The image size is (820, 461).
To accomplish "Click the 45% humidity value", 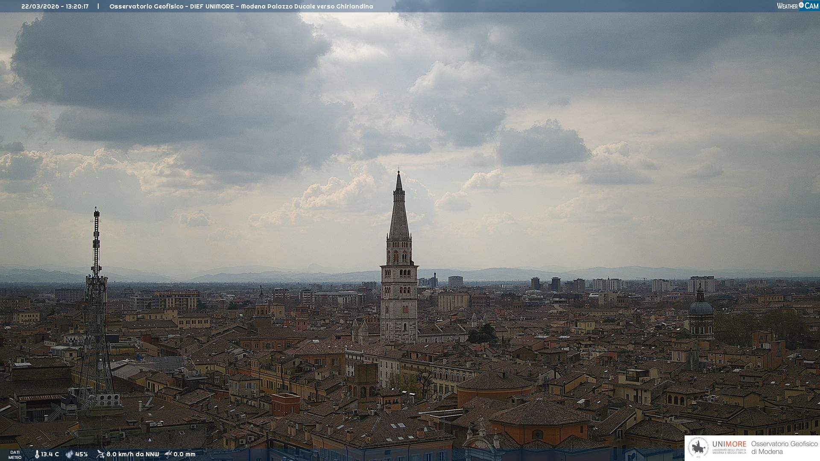I will pyautogui.click(x=82, y=454).
